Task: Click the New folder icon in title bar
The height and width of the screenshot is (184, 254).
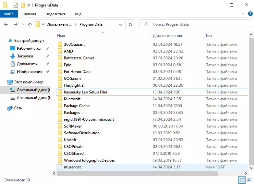Action: (23, 5)
